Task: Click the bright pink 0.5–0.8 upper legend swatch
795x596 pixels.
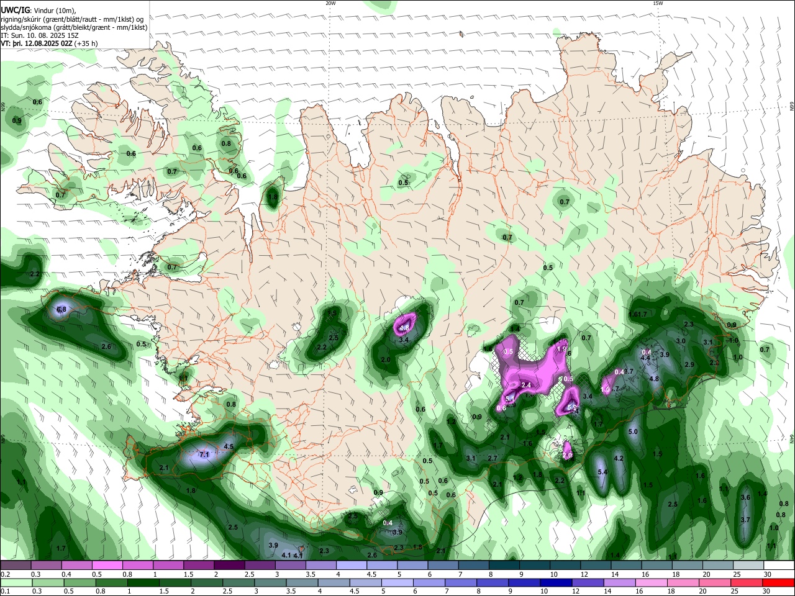Action: point(107,566)
